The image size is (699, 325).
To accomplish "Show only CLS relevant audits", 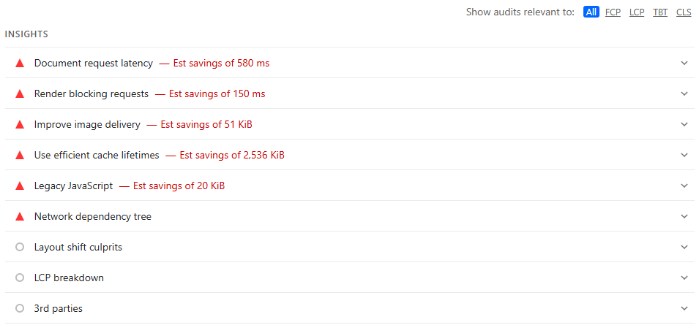I will (x=684, y=12).
